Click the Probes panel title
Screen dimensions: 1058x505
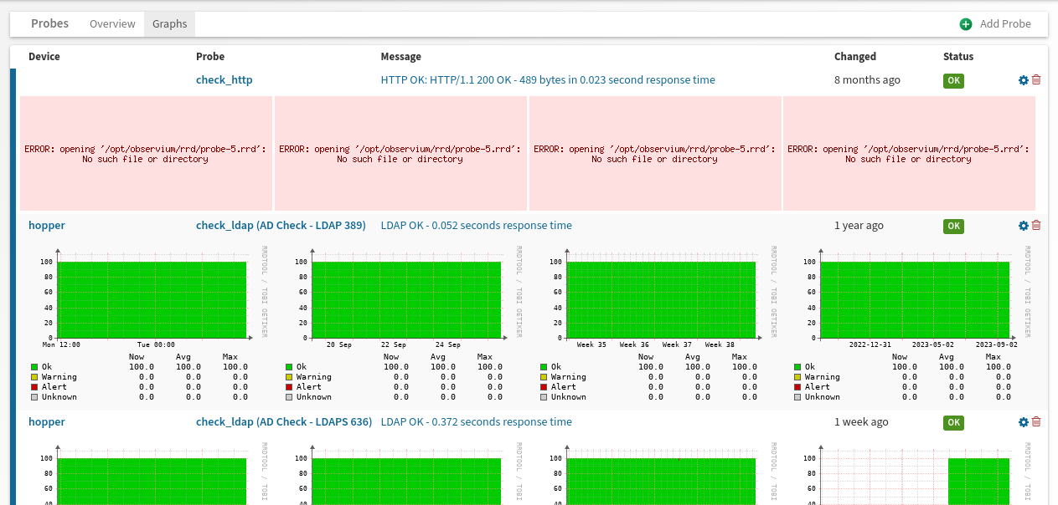tap(49, 23)
